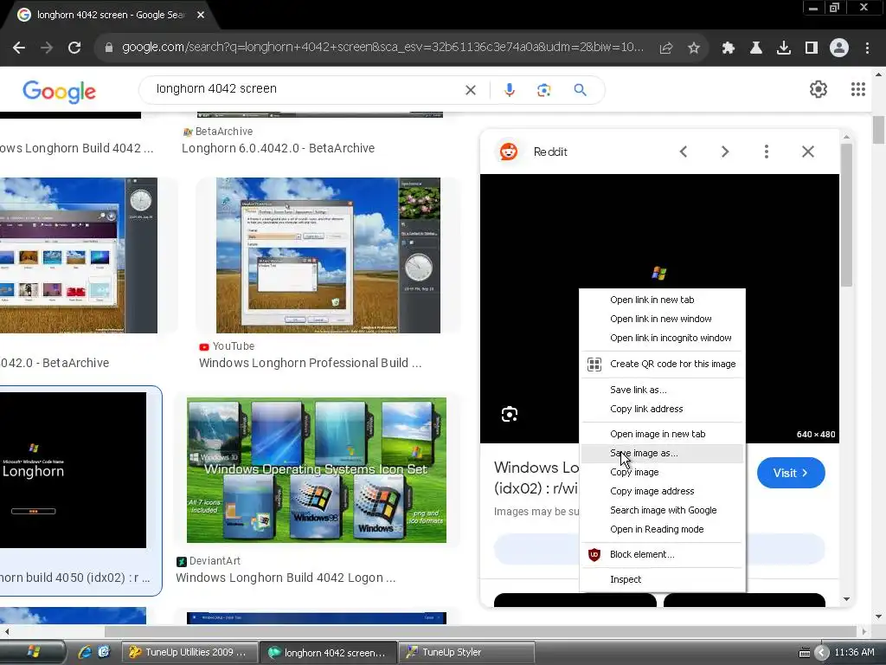Screen dimensions: 886x665
Task: Show previous image in preview panel
Action: pyautogui.click(x=684, y=152)
